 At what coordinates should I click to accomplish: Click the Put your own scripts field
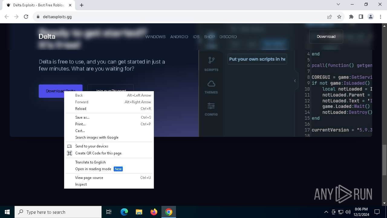click(x=257, y=59)
